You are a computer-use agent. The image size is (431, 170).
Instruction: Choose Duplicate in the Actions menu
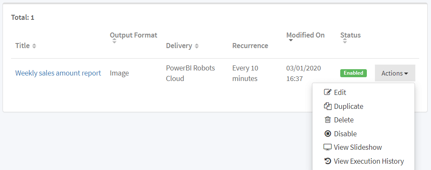[x=348, y=106]
